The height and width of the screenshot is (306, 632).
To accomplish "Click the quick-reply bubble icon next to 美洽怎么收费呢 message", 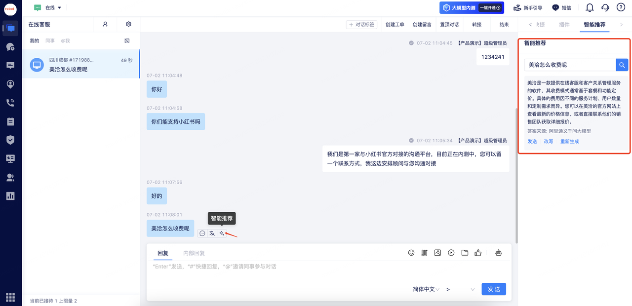I will click(x=202, y=233).
